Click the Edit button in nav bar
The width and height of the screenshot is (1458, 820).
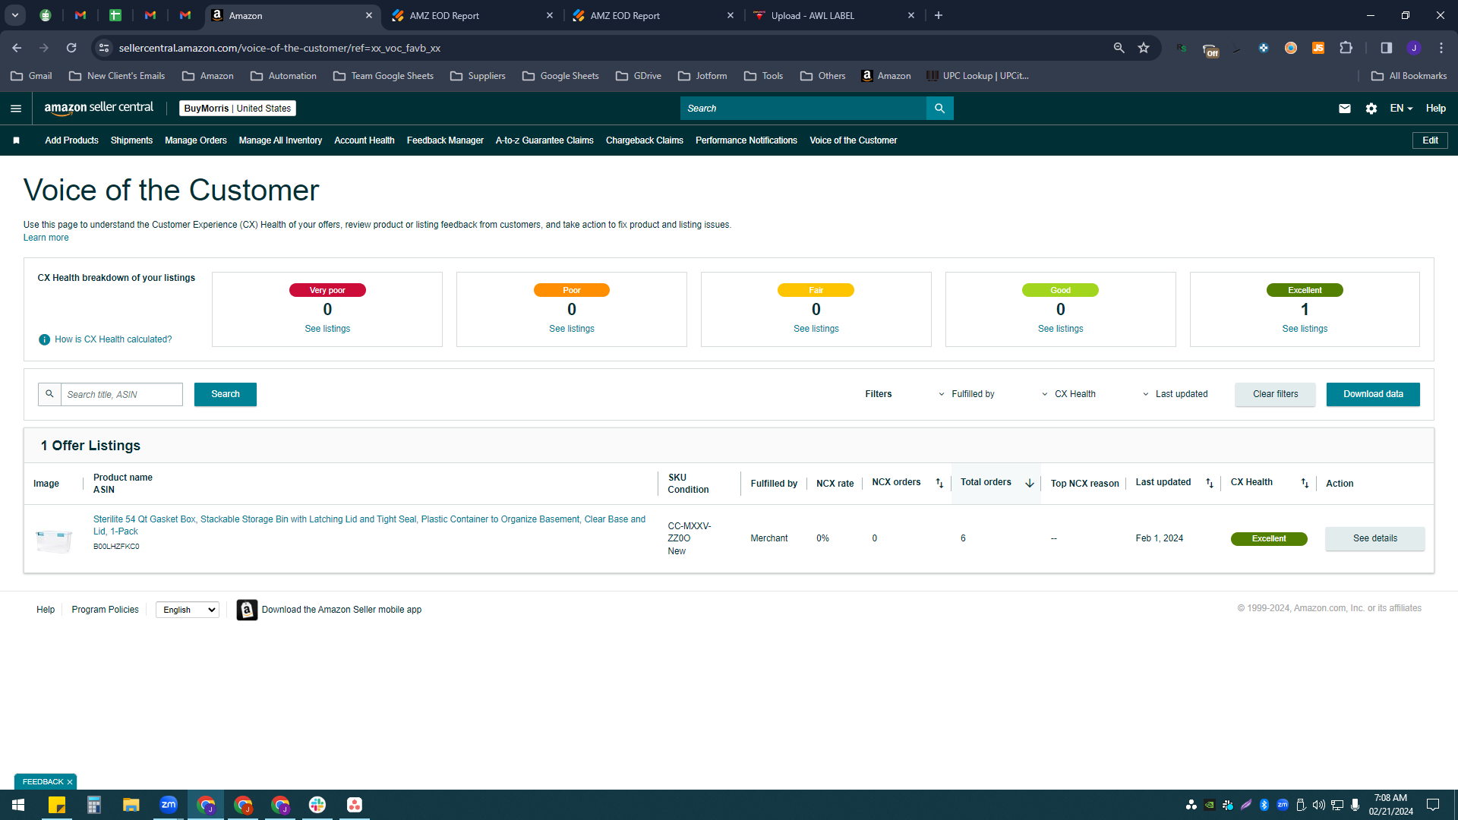1430,140
